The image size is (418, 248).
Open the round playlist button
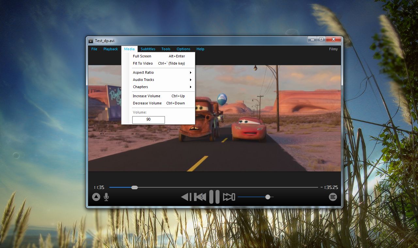pos(333,197)
